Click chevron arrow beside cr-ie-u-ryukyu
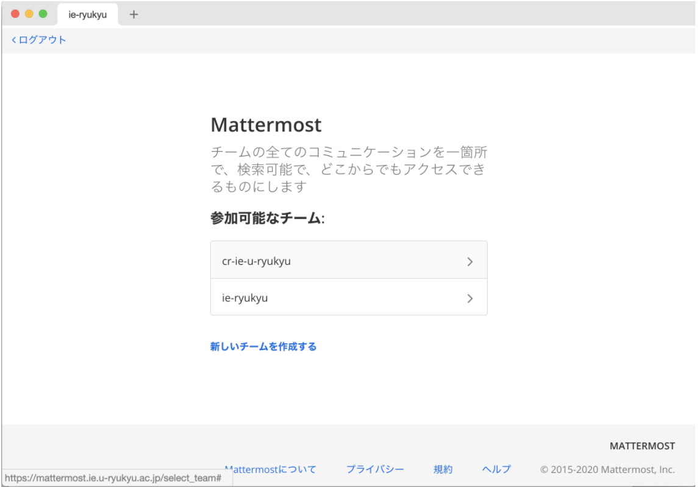The width and height of the screenshot is (700, 487). (470, 262)
